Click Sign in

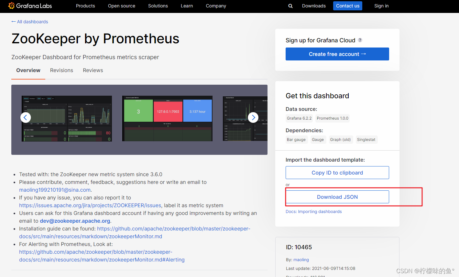[x=381, y=6]
